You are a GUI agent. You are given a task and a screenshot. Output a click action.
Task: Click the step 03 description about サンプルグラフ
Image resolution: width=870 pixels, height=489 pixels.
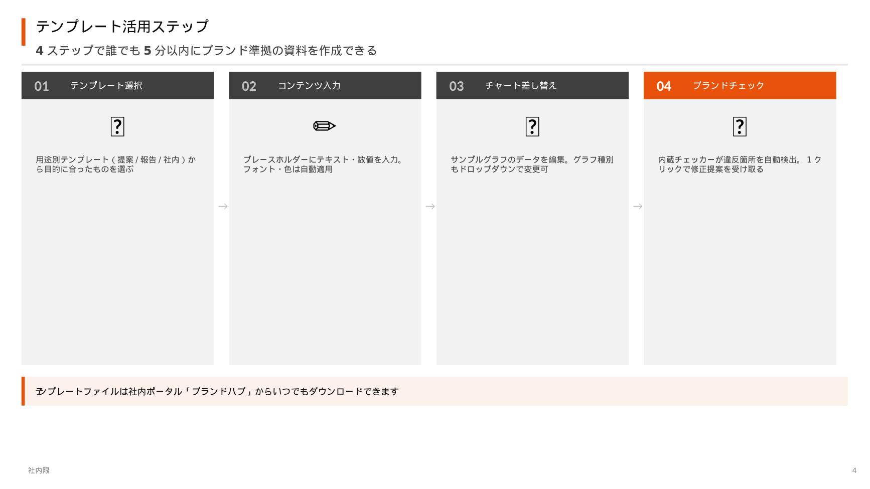point(531,165)
